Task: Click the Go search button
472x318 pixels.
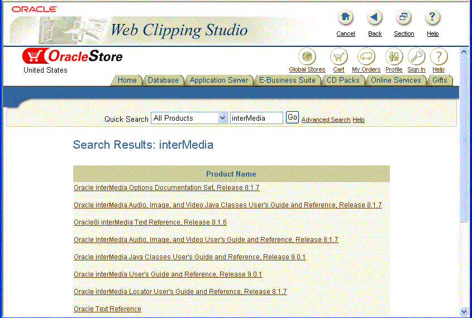Action: point(292,117)
